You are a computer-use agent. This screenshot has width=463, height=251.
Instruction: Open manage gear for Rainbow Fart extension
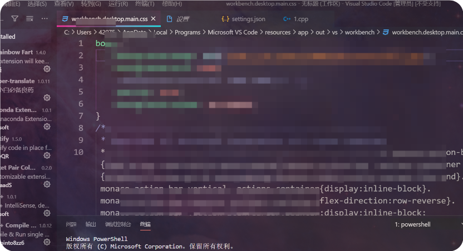pyautogui.click(x=47, y=69)
